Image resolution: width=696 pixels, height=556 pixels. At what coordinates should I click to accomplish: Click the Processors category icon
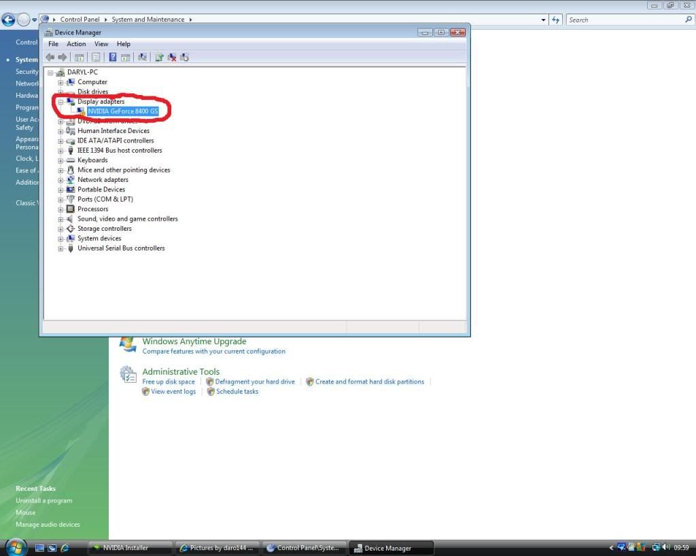[x=70, y=209]
